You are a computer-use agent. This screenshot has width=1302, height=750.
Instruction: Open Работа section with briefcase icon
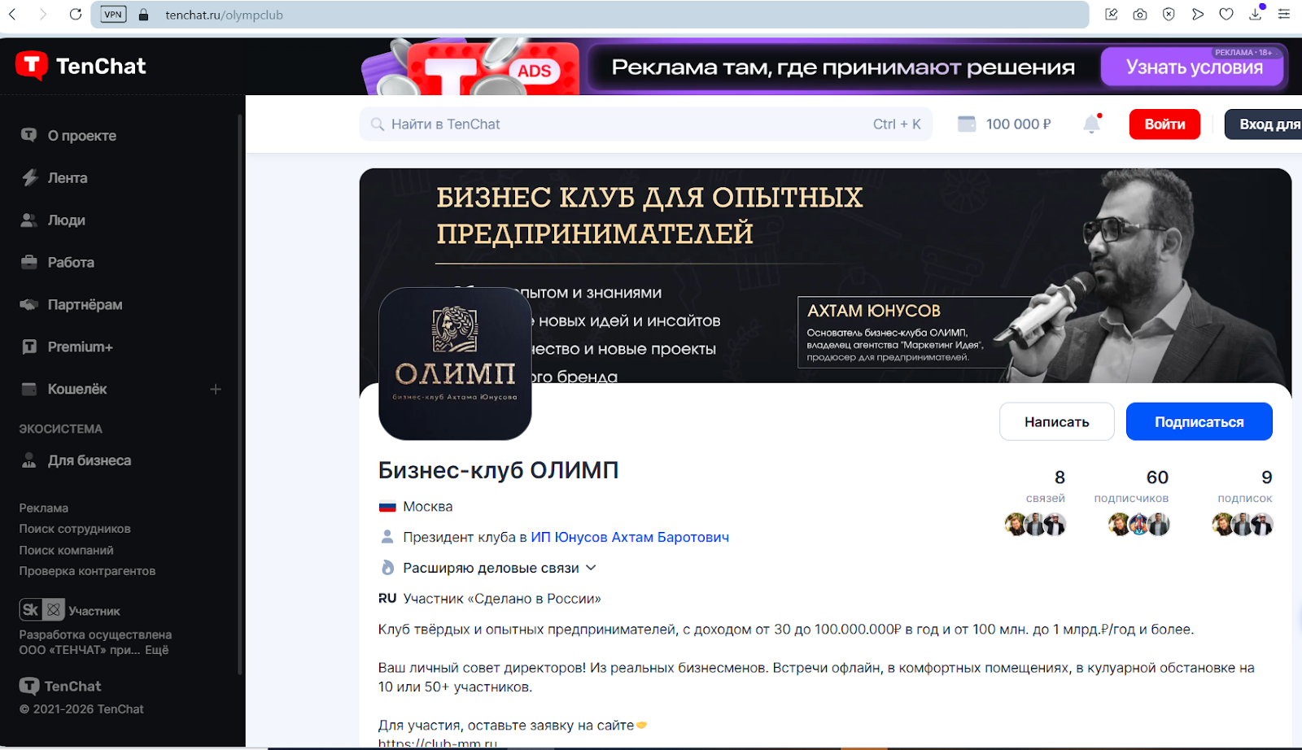click(28, 262)
